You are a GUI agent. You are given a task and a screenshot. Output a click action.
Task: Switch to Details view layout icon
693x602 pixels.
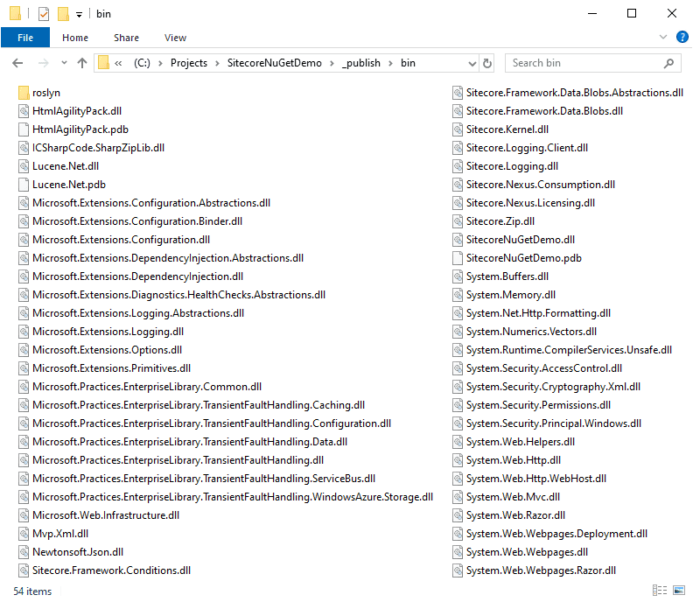(658, 591)
